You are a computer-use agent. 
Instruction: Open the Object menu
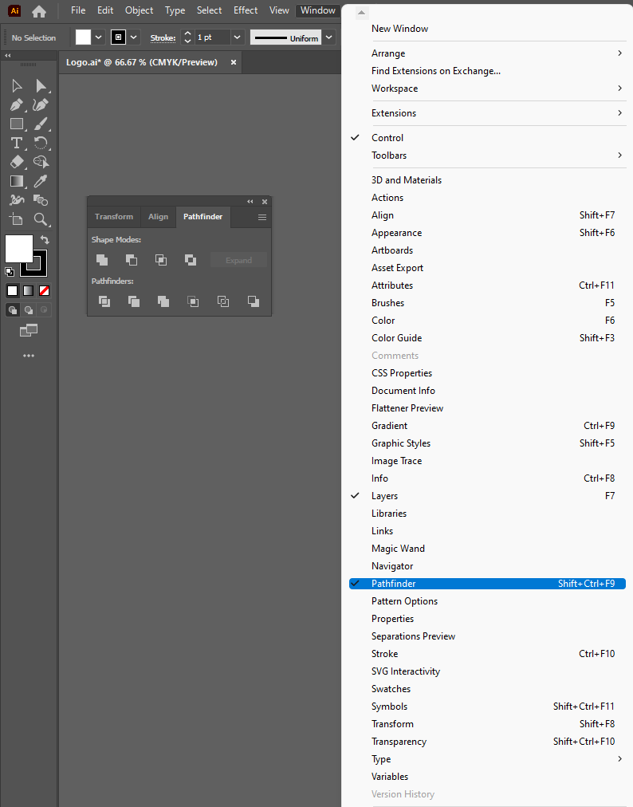click(139, 10)
